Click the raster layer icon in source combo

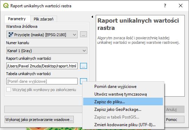tap(11, 35)
